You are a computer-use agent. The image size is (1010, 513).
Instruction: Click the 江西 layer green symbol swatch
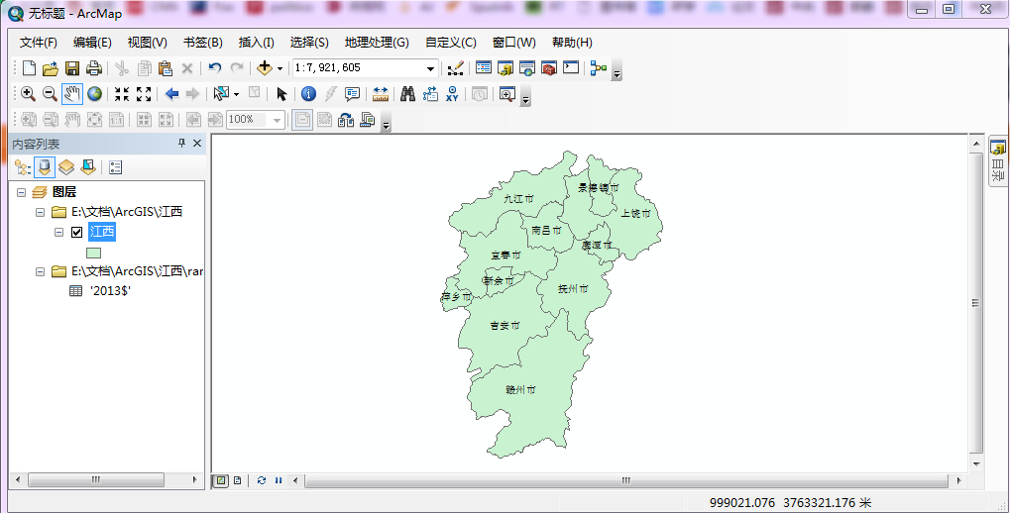tap(93, 253)
